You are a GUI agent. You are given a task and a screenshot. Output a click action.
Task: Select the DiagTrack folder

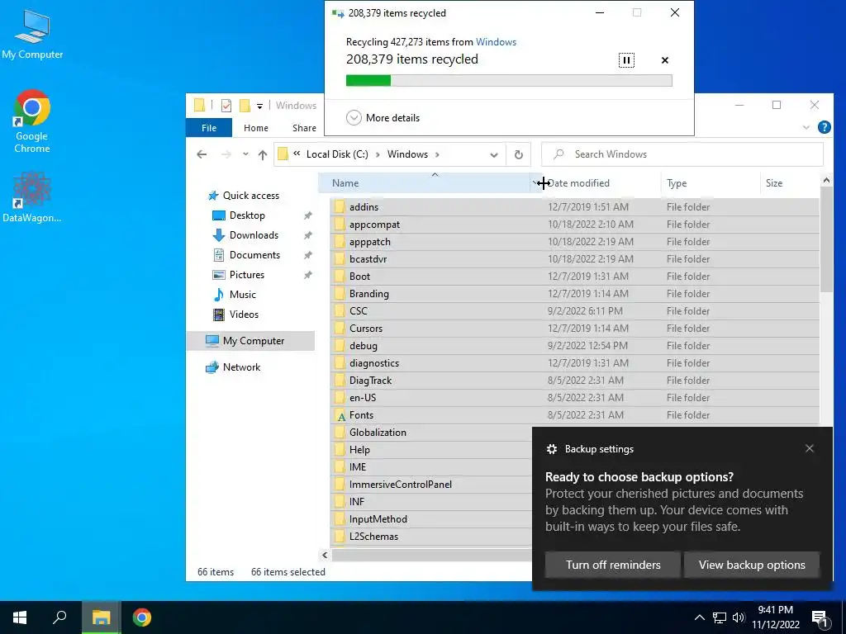574,380
